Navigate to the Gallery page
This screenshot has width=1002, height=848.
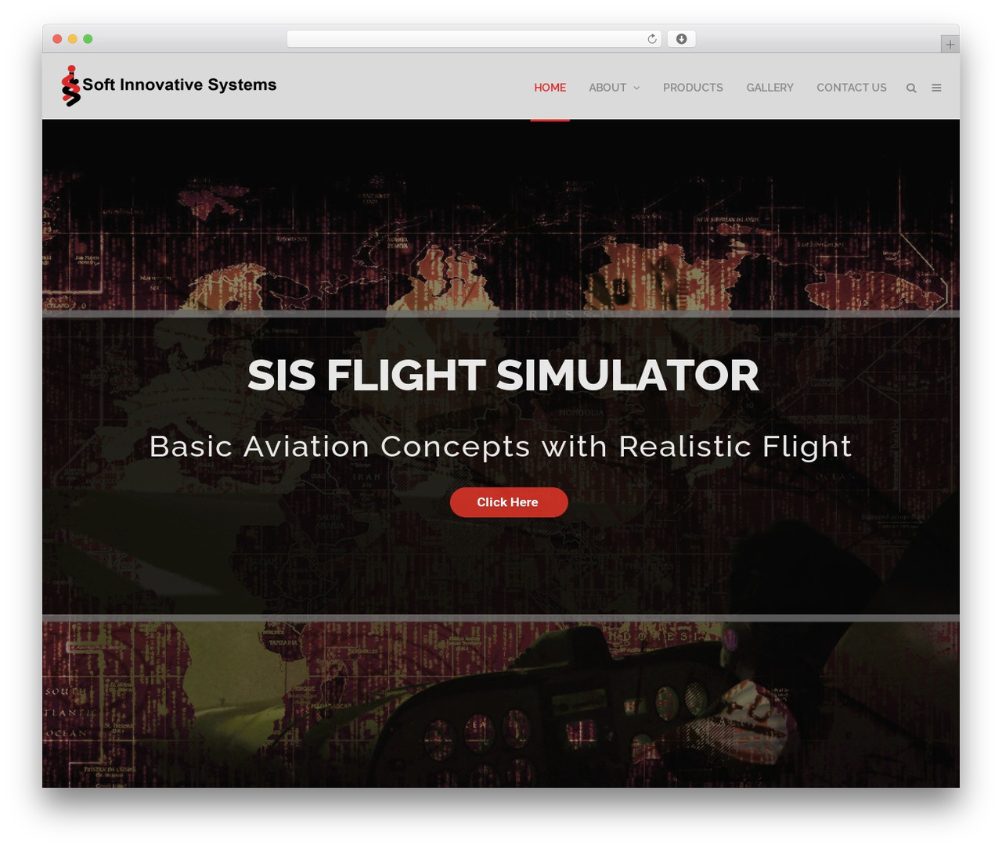coord(770,88)
